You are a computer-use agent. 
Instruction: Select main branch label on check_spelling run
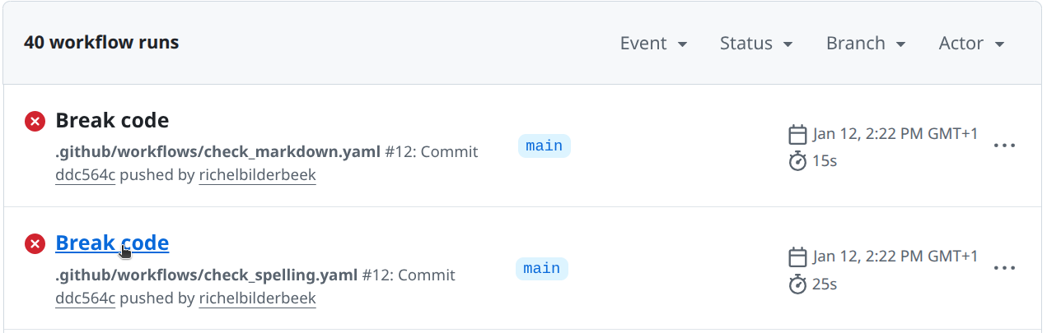pyautogui.click(x=542, y=269)
